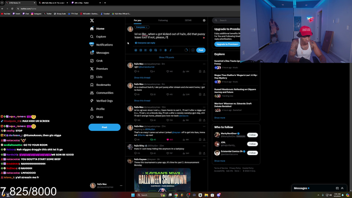The width and height of the screenshot is (352, 198).
Task: Add a GIF in composer
Action: pyautogui.click(x=141, y=50)
